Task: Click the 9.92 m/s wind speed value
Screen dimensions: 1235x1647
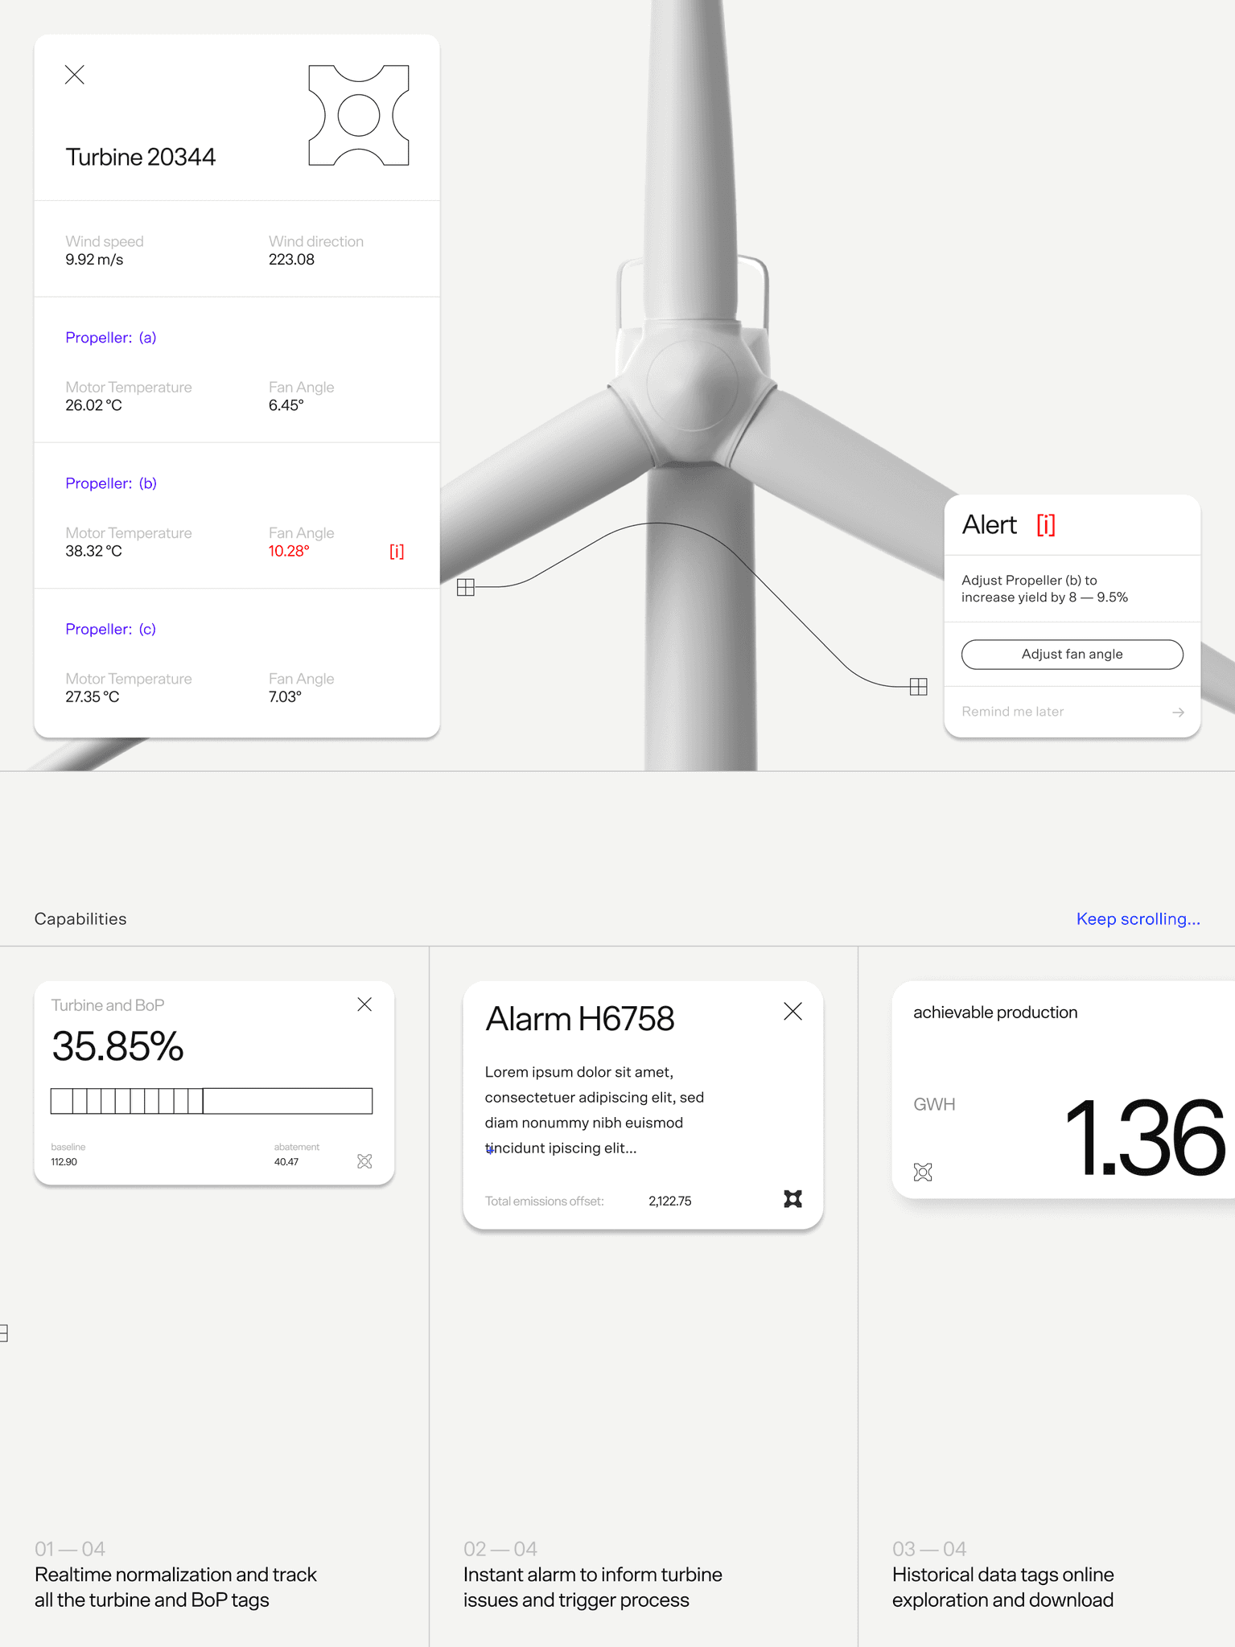Action: pyautogui.click(x=94, y=260)
